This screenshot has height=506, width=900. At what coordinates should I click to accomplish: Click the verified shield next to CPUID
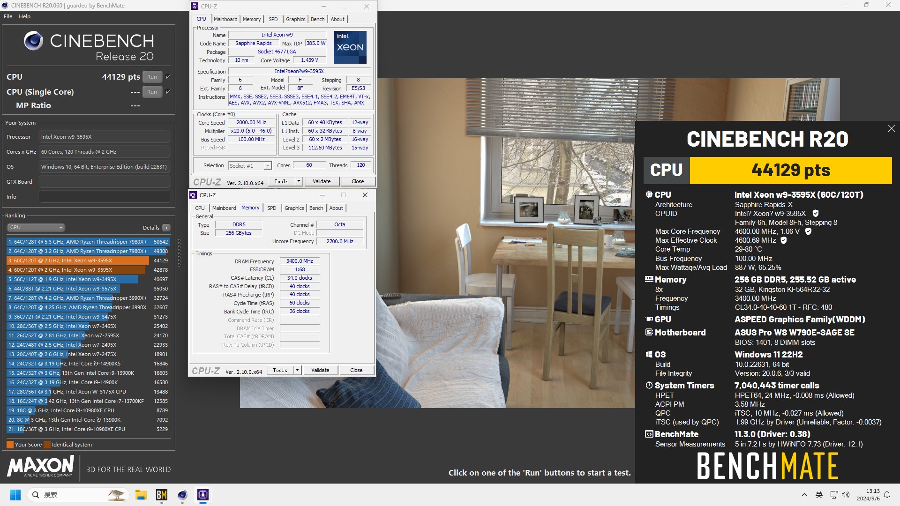tap(816, 214)
